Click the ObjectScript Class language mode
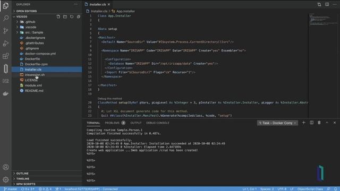The height and width of the screenshot is (191, 340). (310, 189)
